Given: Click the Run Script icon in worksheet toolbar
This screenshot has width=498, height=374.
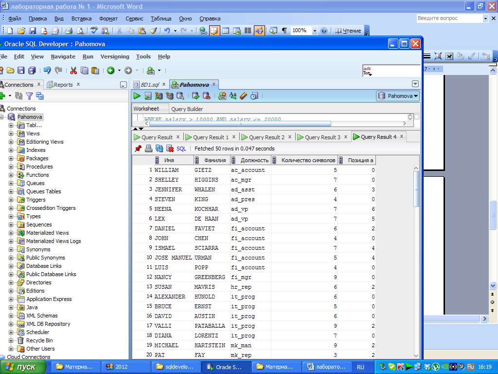Looking at the screenshot, I should (x=148, y=96).
